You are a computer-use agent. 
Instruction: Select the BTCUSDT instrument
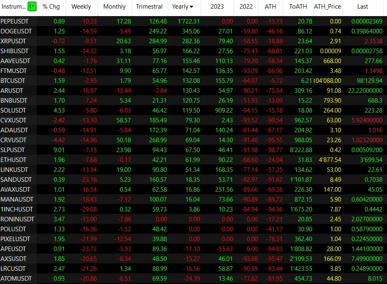pos(13,81)
